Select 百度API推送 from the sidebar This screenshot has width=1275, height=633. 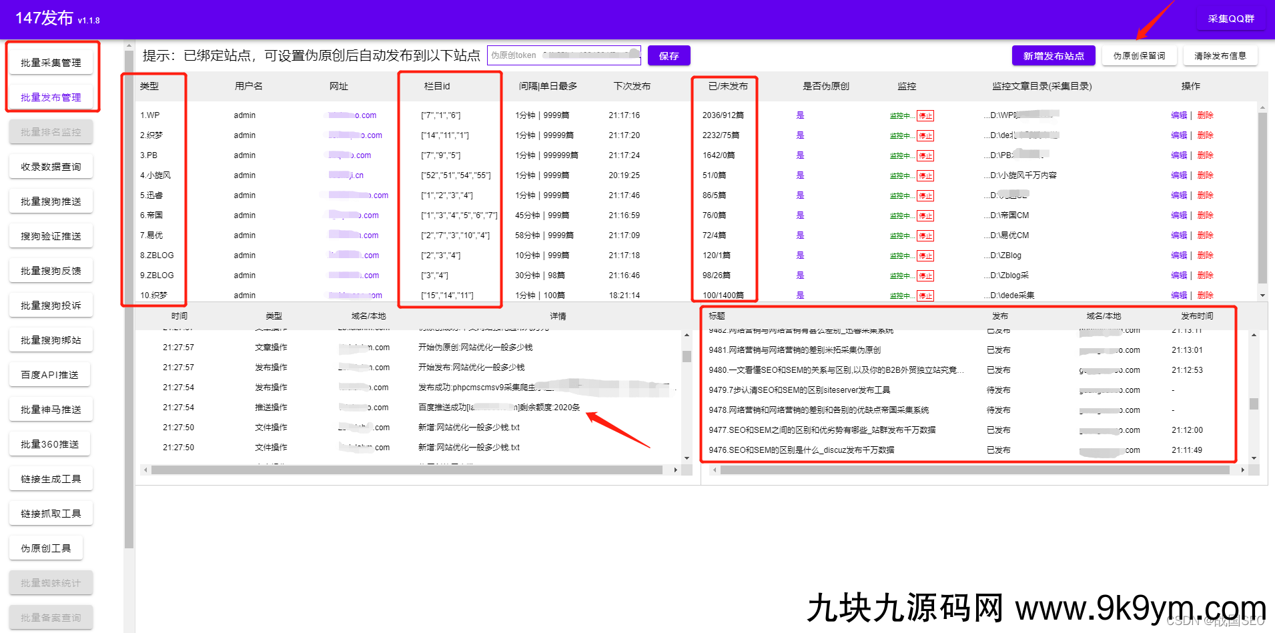pyautogui.click(x=50, y=375)
